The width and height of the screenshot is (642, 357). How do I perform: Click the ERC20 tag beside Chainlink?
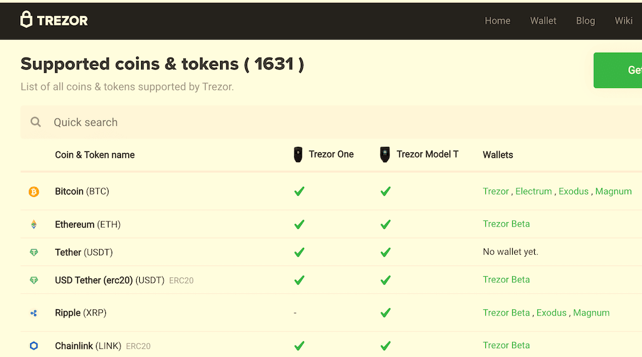tap(139, 346)
